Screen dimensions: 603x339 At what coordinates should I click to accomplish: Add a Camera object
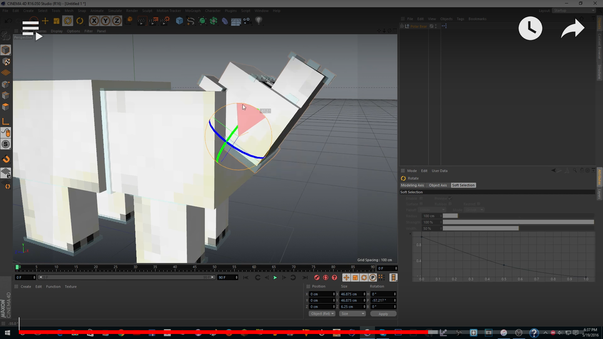247,21
